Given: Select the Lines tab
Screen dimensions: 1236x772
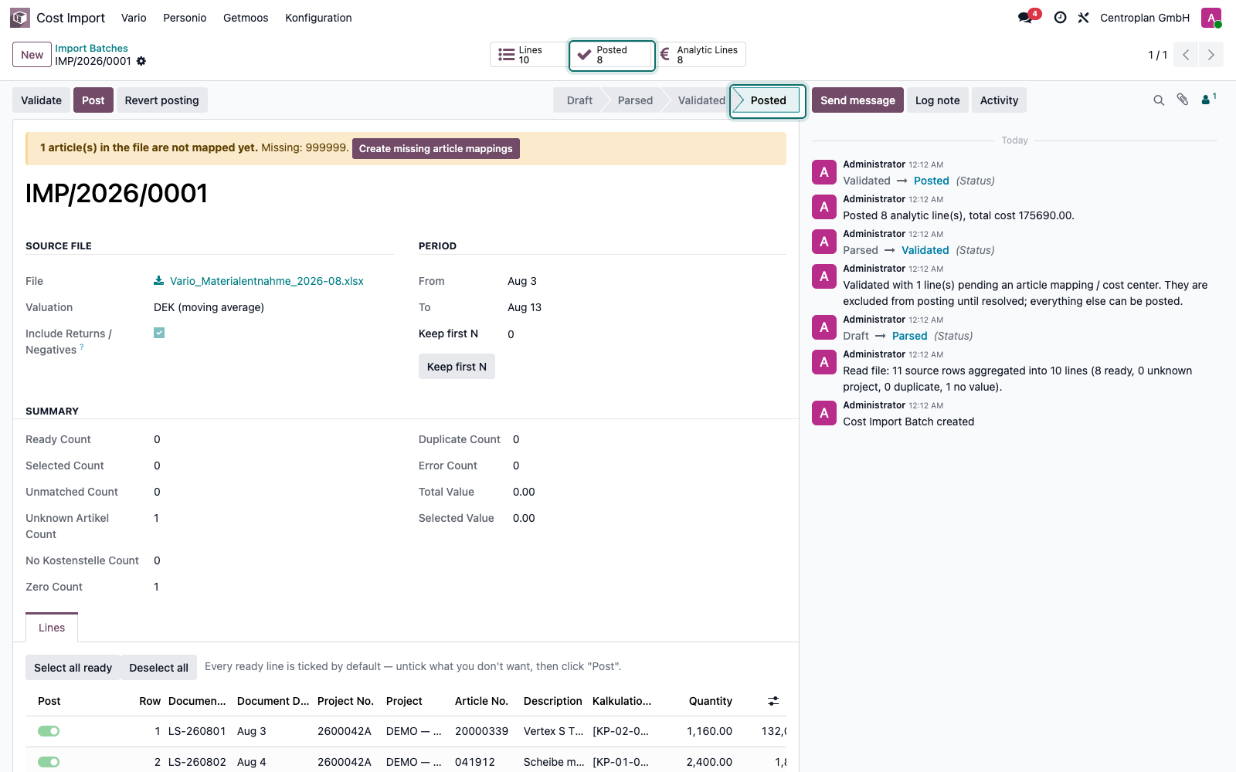Looking at the screenshot, I should tap(52, 628).
